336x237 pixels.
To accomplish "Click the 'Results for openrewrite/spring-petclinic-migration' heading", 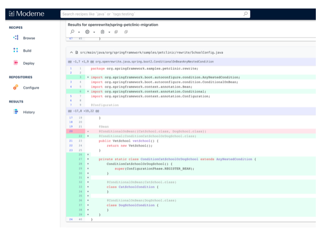I will [x=113, y=25].
